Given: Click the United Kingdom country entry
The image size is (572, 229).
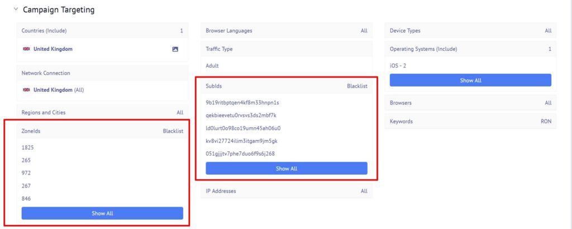Looking at the screenshot, I should point(53,49).
